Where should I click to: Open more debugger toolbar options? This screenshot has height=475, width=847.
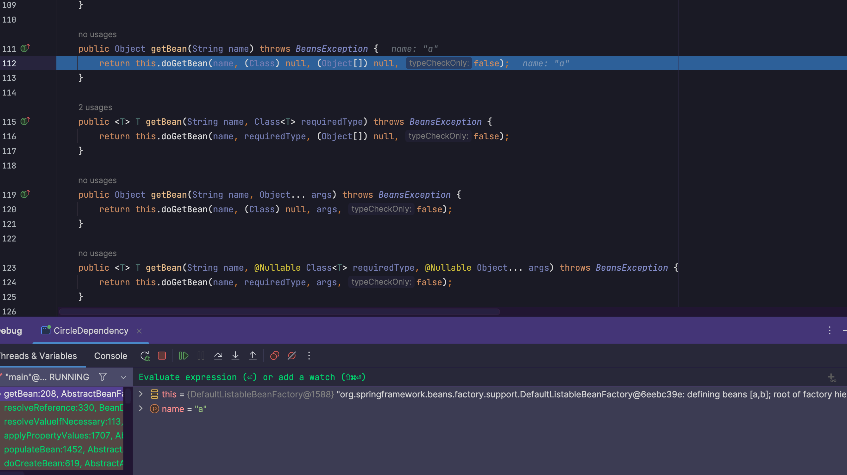coord(309,356)
